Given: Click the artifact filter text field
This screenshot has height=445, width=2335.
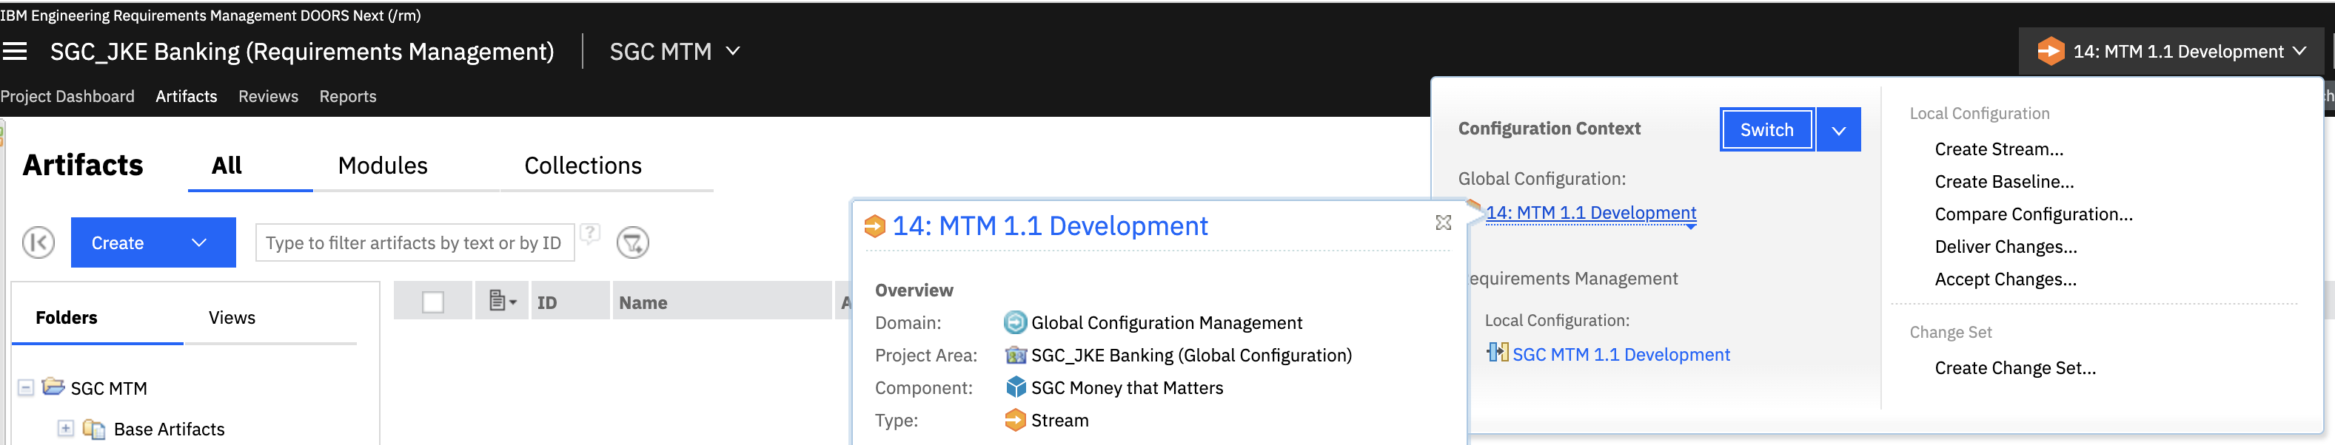Looking at the screenshot, I should click(415, 242).
